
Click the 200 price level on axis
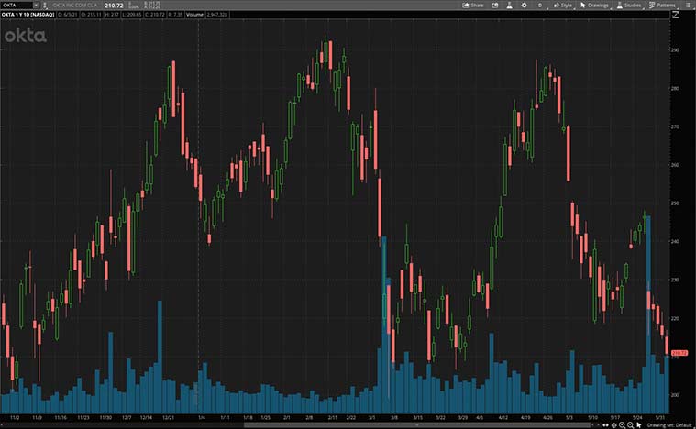pyautogui.click(x=675, y=395)
